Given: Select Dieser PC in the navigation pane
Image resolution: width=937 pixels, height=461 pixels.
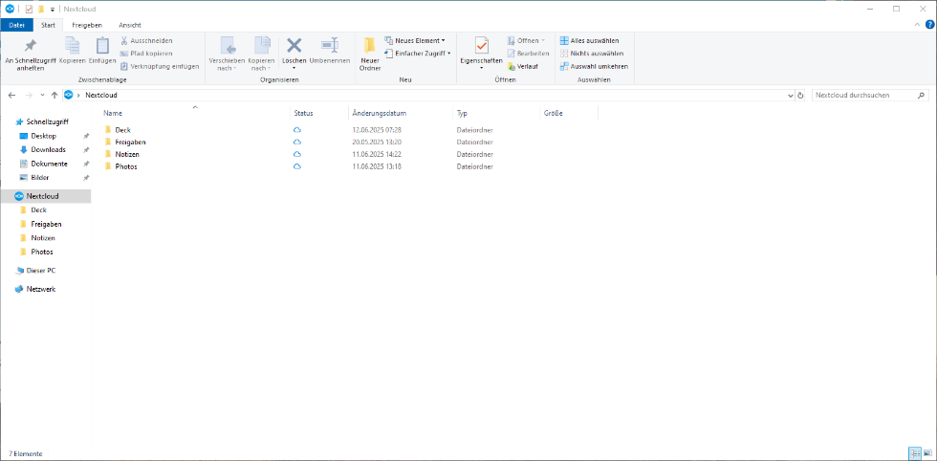Looking at the screenshot, I should pos(41,271).
